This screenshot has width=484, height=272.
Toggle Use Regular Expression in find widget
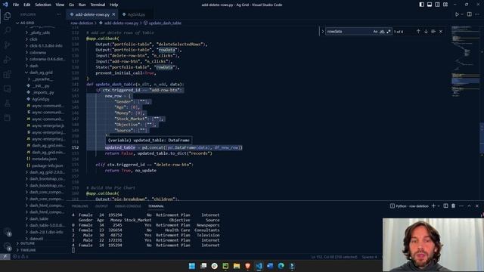(x=389, y=32)
